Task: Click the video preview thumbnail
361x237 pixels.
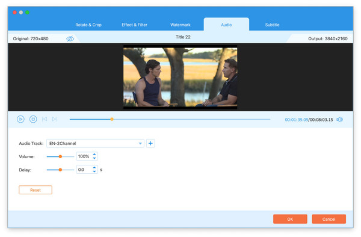Action: [x=180, y=77]
